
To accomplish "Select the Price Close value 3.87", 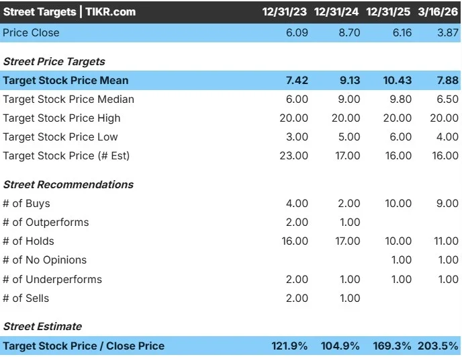I will (448, 33).
